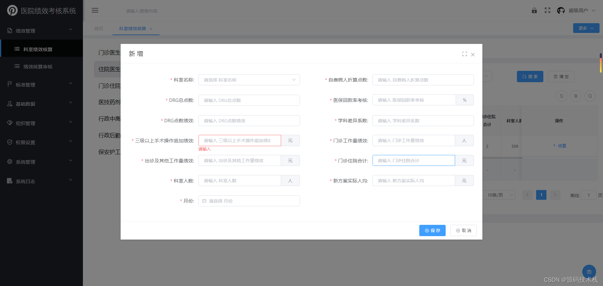The height and width of the screenshot is (286, 603).
Task: Click the column settings icon button
Action: click(x=576, y=96)
